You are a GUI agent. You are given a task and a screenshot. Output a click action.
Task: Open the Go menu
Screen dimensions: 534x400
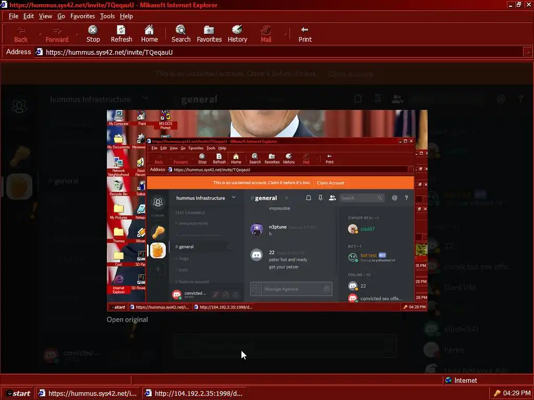click(x=61, y=16)
